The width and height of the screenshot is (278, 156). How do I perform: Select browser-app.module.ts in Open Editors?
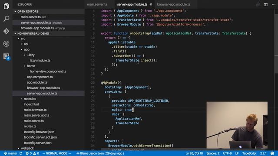(x=48, y=28)
